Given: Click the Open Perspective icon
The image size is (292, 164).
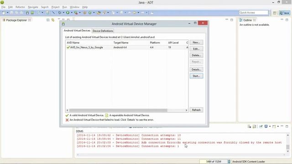Looking at the screenshot, I should pos(275,13).
